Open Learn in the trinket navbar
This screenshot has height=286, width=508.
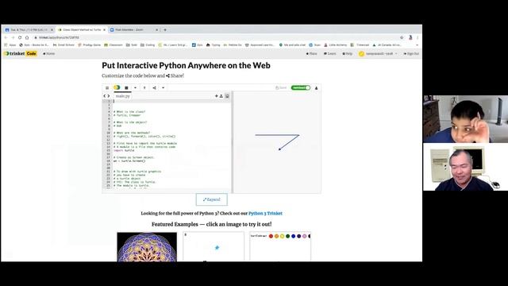(x=330, y=53)
